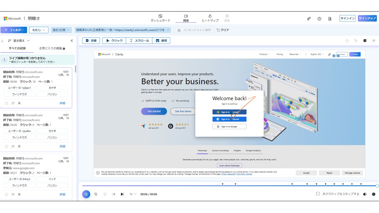The height and width of the screenshot is (213, 379).
Task: Star the recording for user 6r6ny3
Action: click(7, 194)
